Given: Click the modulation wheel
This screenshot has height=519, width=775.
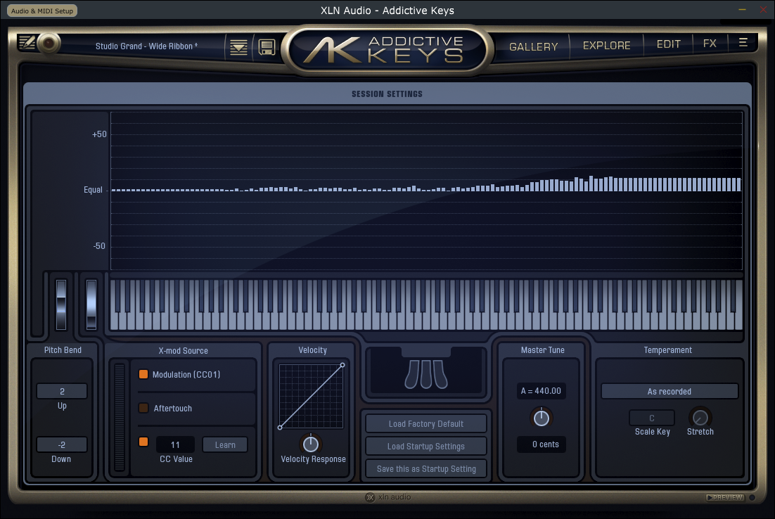Looking at the screenshot, I should coord(91,305).
